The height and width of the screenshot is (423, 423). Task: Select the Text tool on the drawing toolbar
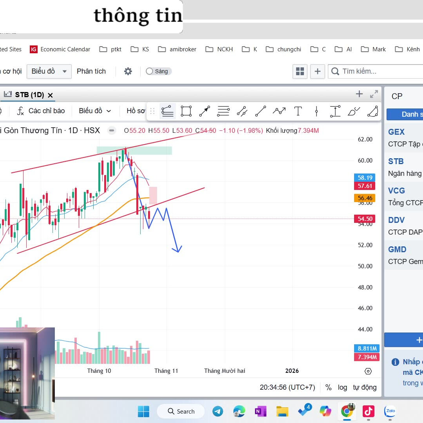coord(298,111)
